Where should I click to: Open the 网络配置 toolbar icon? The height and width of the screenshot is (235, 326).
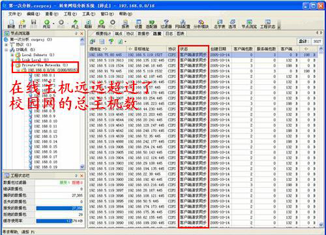point(183,24)
